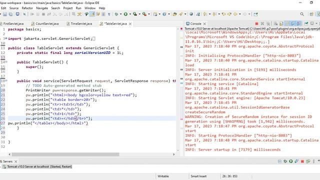Open the Help menu
Screen dimensions: 320x180
pos(102,8)
